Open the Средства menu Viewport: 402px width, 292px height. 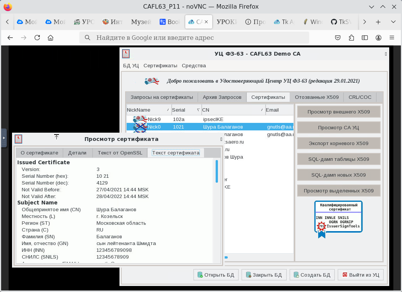[194, 66]
